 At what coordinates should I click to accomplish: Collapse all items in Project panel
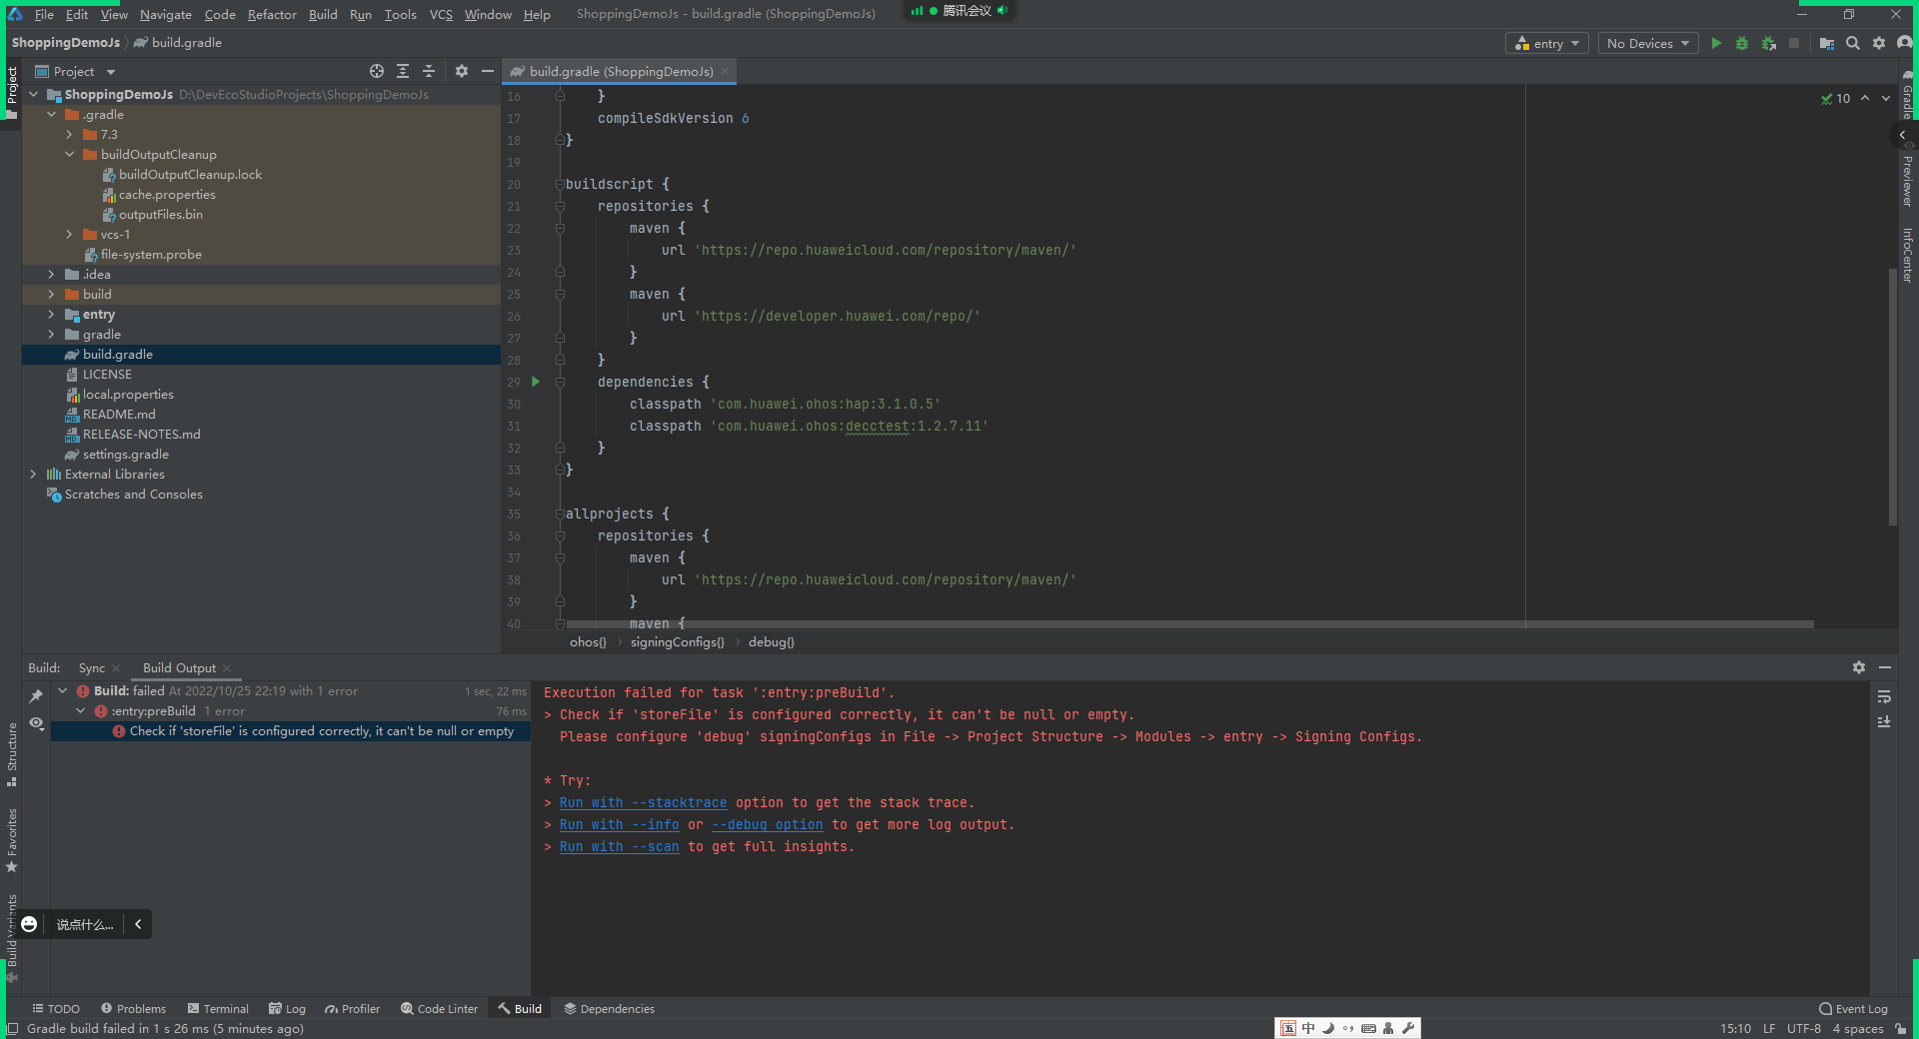(429, 71)
